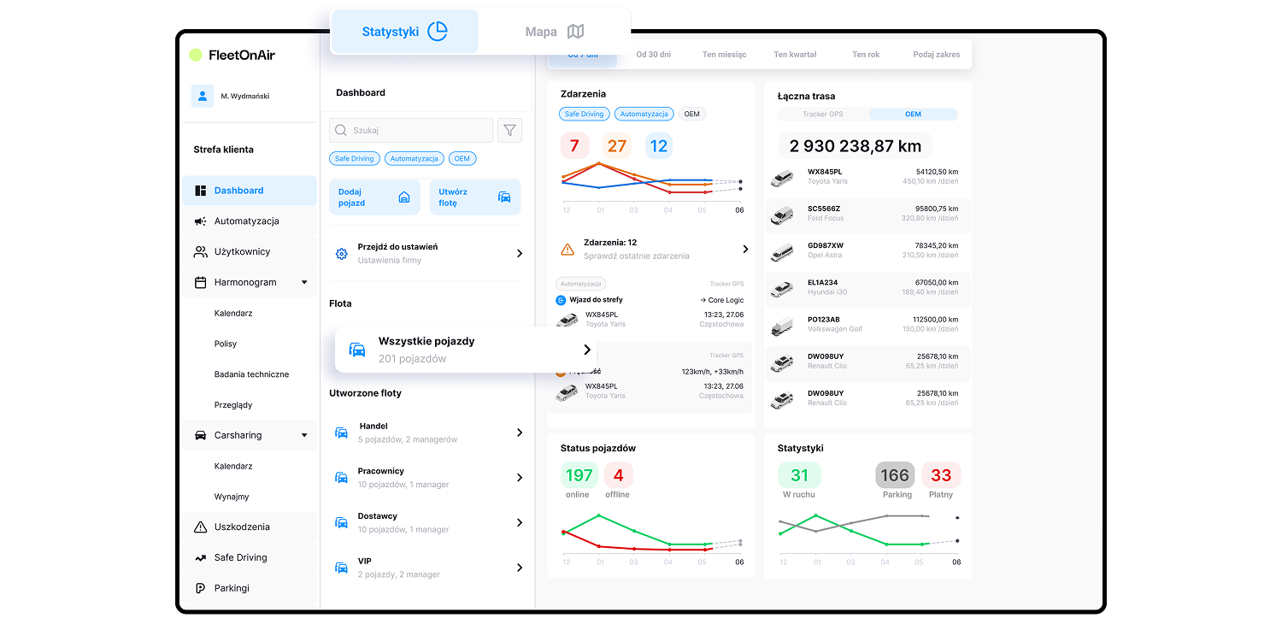Select Tracker GPS in Łączna trasa
1282x618 pixels.
pyautogui.click(x=822, y=115)
